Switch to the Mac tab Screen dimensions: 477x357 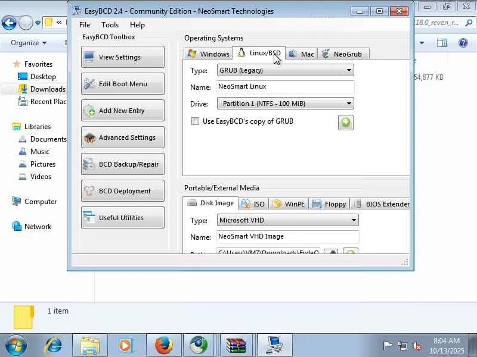[301, 54]
